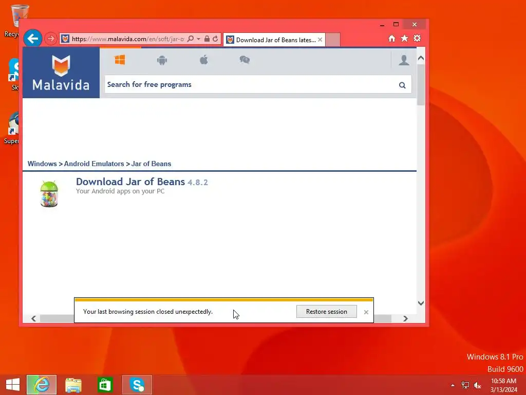The height and width of the screenshot is (395, 526).
Task: Click the security lock icon in address bar
Action: pos(207,39)
